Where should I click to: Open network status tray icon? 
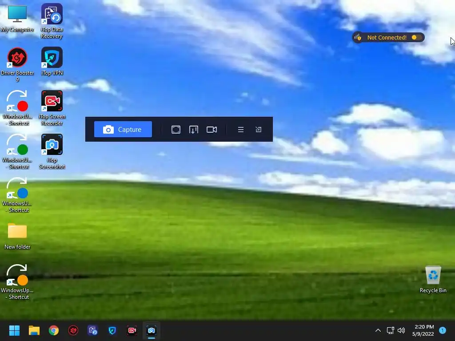coord(390,330)
